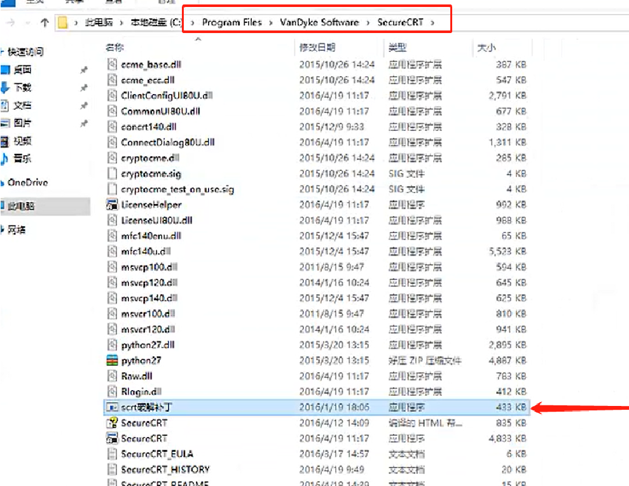
Task: Click the SecureCRT_EULA text document icon
Action: coord(112,454)
